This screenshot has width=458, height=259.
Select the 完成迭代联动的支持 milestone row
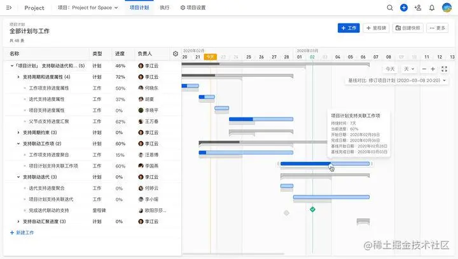point(92,210)
